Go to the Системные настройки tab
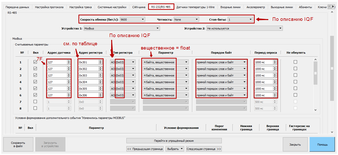 (112, 7)
